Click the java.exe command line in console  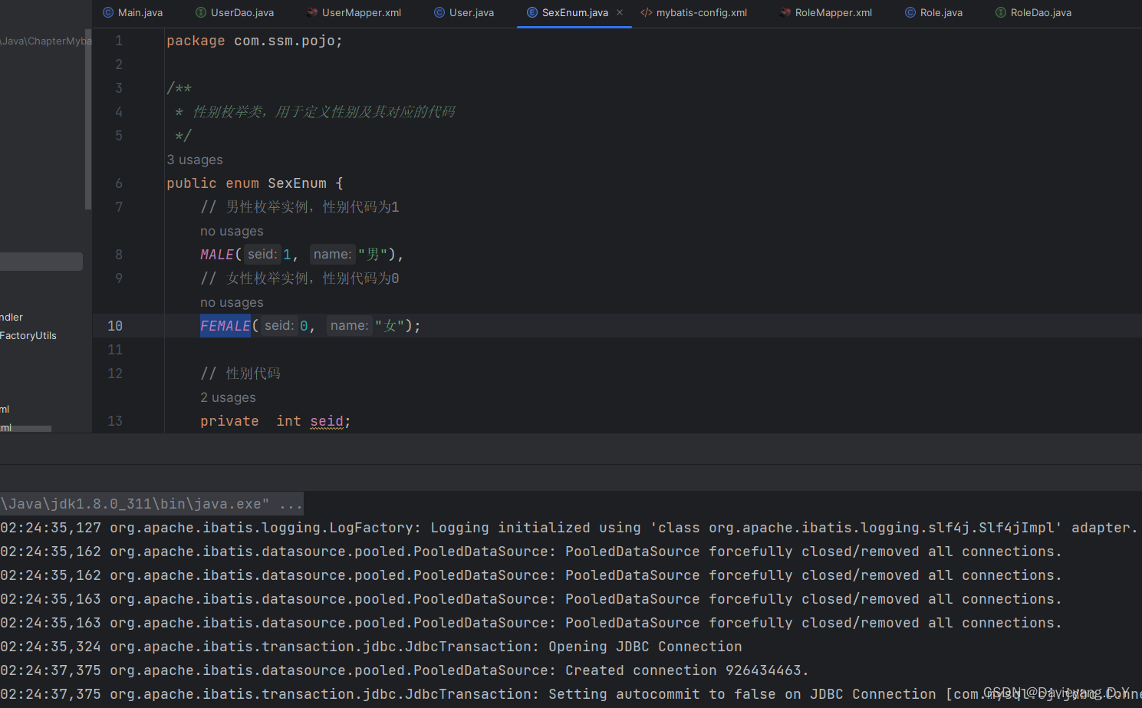151,504
